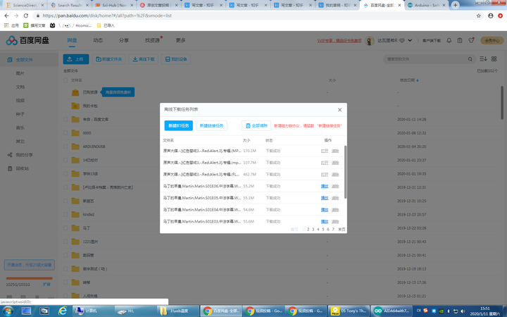507x317 pixels.
Task: Click the 离线下载 toolbar button
Action: (x=143, y=59)
